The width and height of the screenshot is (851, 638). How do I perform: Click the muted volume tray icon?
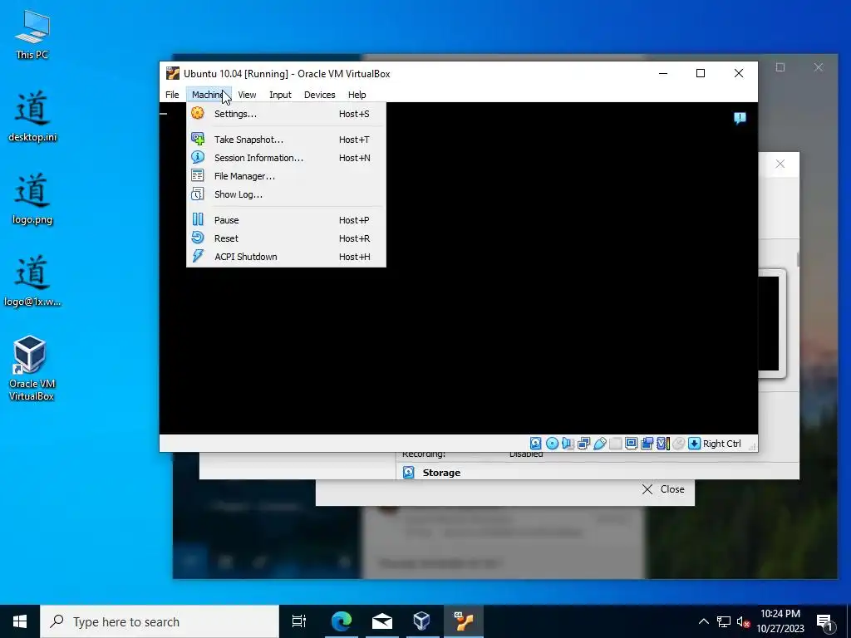[x=743, y=621]
